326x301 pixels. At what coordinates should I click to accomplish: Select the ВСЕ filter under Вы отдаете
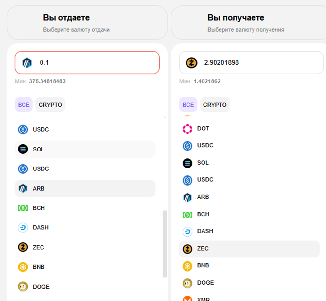[x=24, y=105]
